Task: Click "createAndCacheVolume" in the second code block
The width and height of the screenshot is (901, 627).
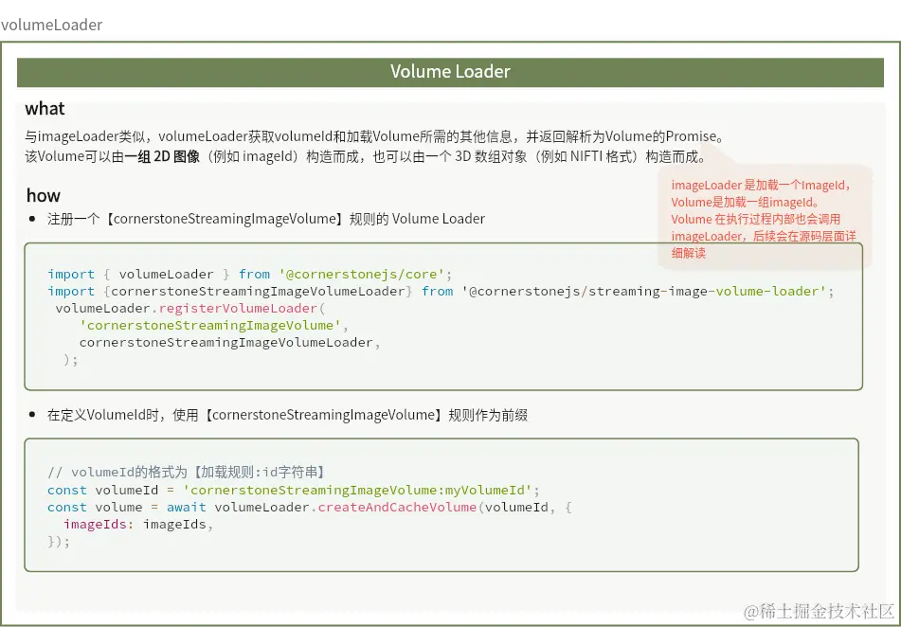Action: pyautogui.click(x=397, y=508)
